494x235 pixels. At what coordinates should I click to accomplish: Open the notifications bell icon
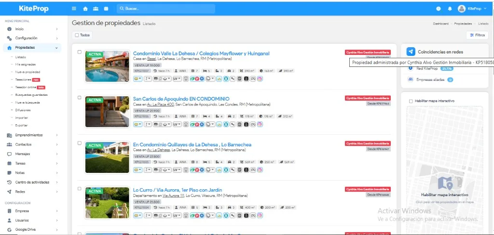coord(450,9)
